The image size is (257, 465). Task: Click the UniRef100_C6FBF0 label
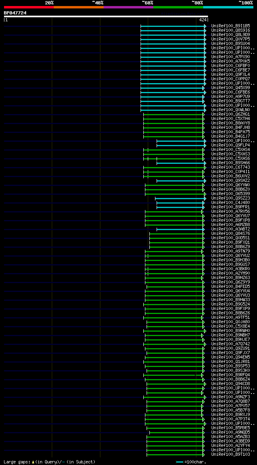(230, 65)
